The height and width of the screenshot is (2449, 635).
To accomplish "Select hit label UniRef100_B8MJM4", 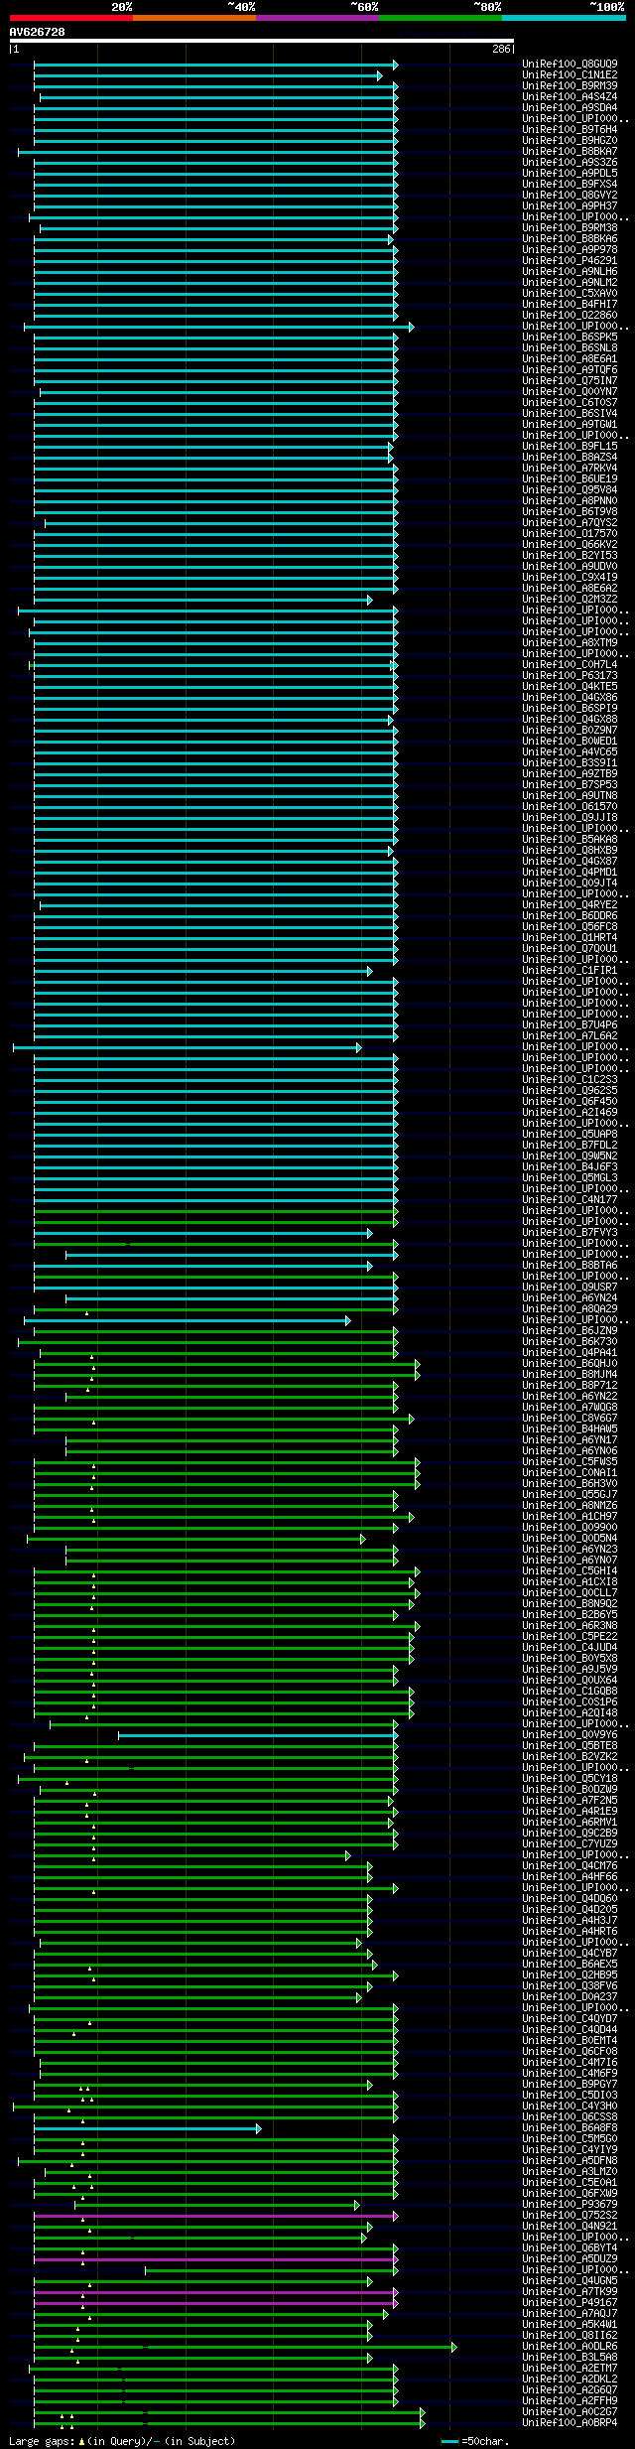I will [x=570, y=1375].
